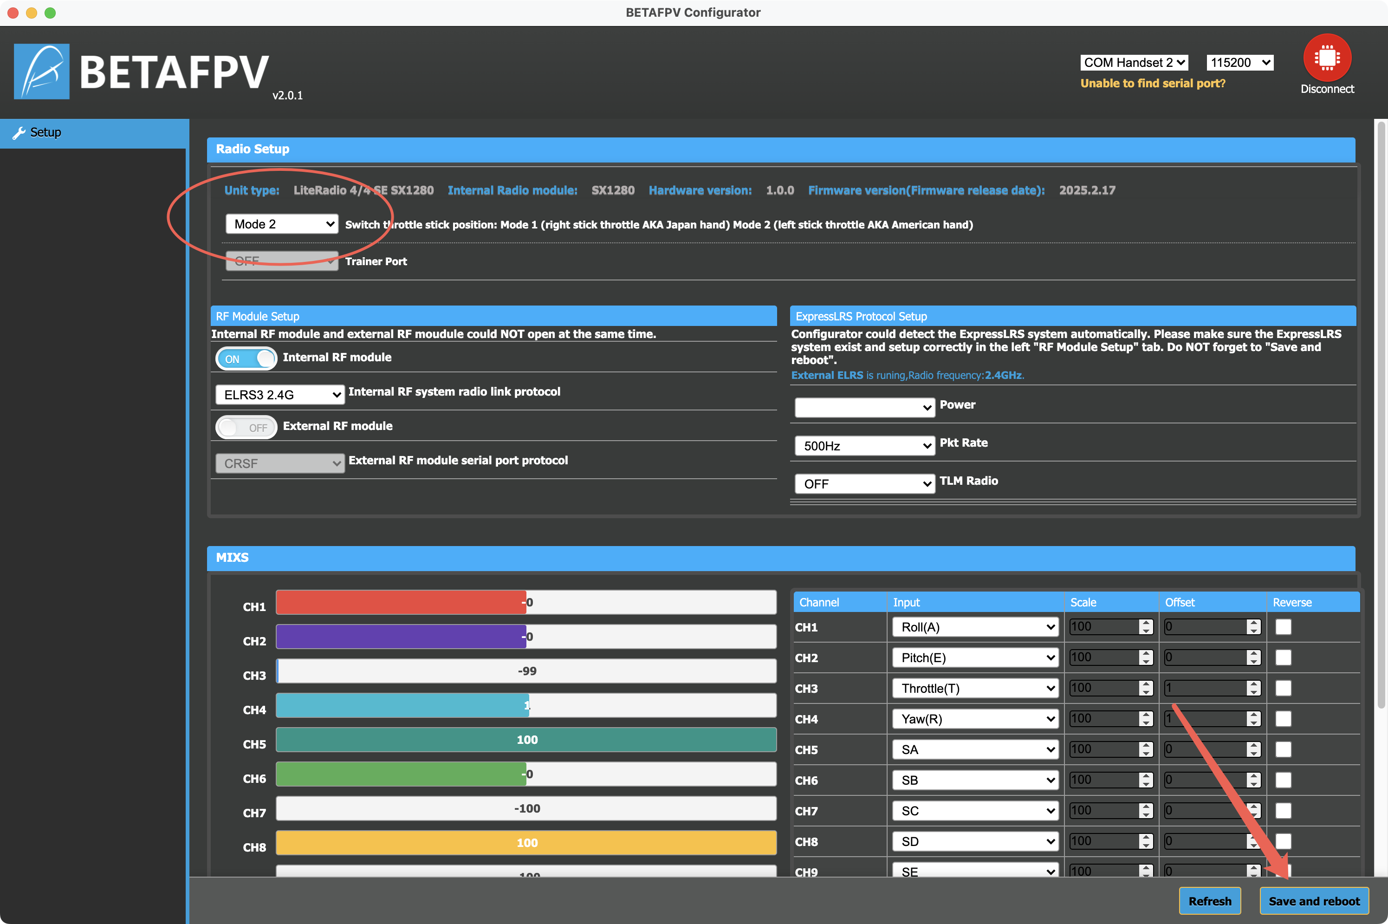
Task: Expand the ELRS3 2.4G protocol dropdown
Action: point(280,394)
